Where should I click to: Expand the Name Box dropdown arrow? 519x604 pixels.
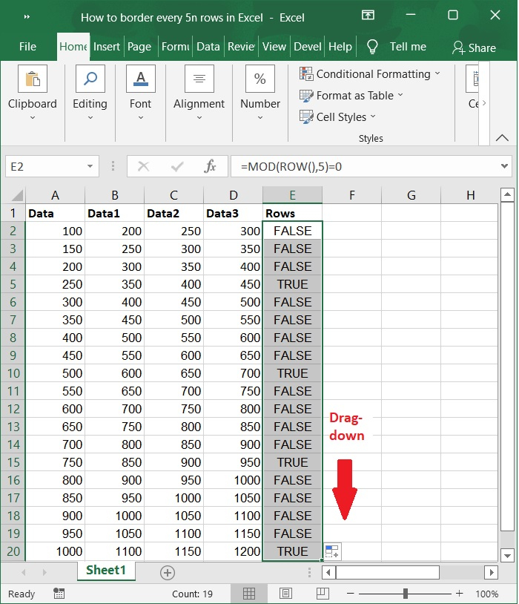coord(90,167)
